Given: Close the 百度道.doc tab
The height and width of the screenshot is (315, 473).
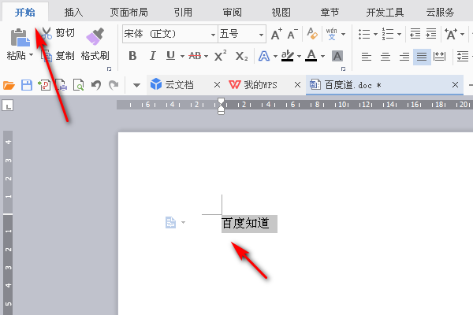Looking at the screenshot, I should coord(455,85).
